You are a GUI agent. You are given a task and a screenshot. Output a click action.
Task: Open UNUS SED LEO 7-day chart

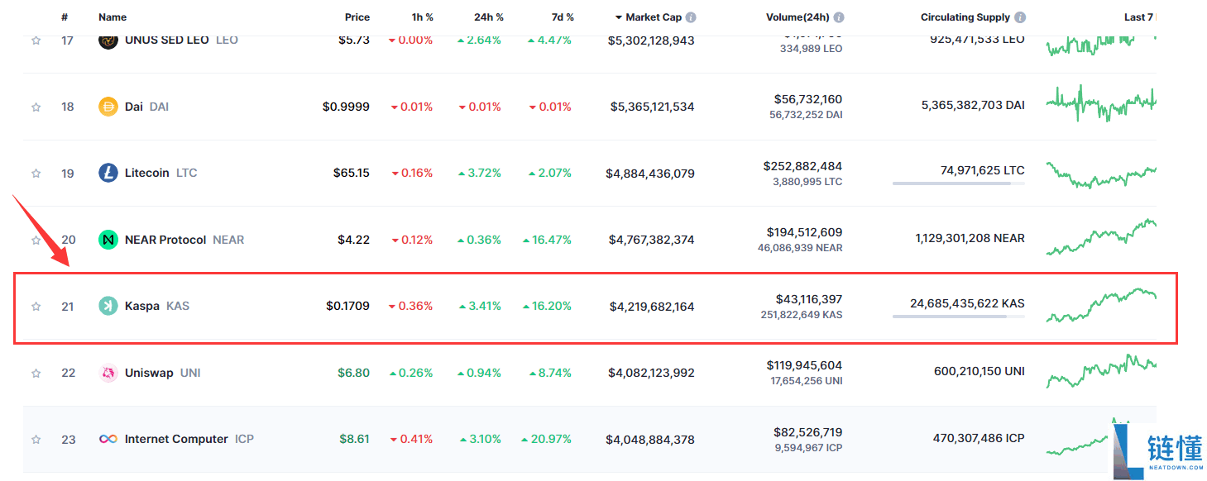click(x=1101, y=45)
